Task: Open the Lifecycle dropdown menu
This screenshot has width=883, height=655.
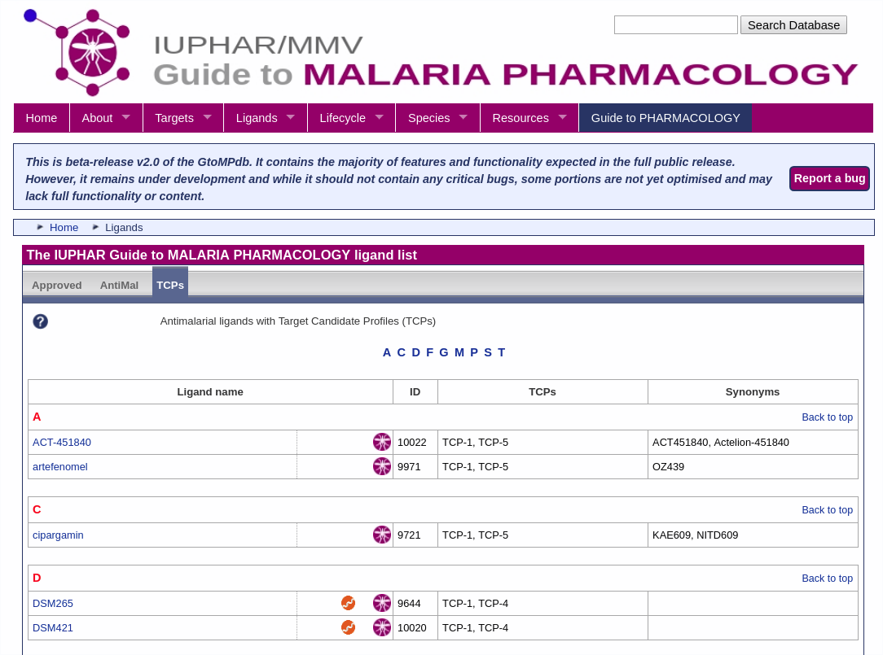Action: click(351, 118)
